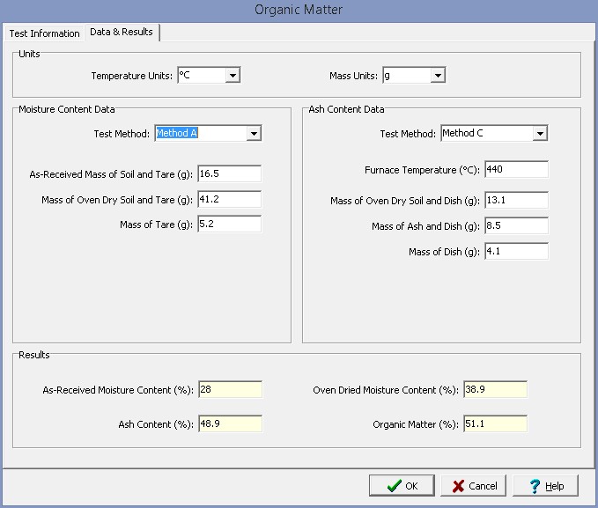Open Help with the question mark button
598x508 pixels.
click(x=545, y=486)
